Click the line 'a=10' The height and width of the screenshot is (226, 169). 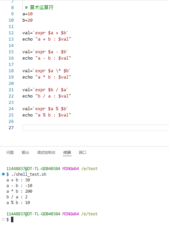[27, 14]
